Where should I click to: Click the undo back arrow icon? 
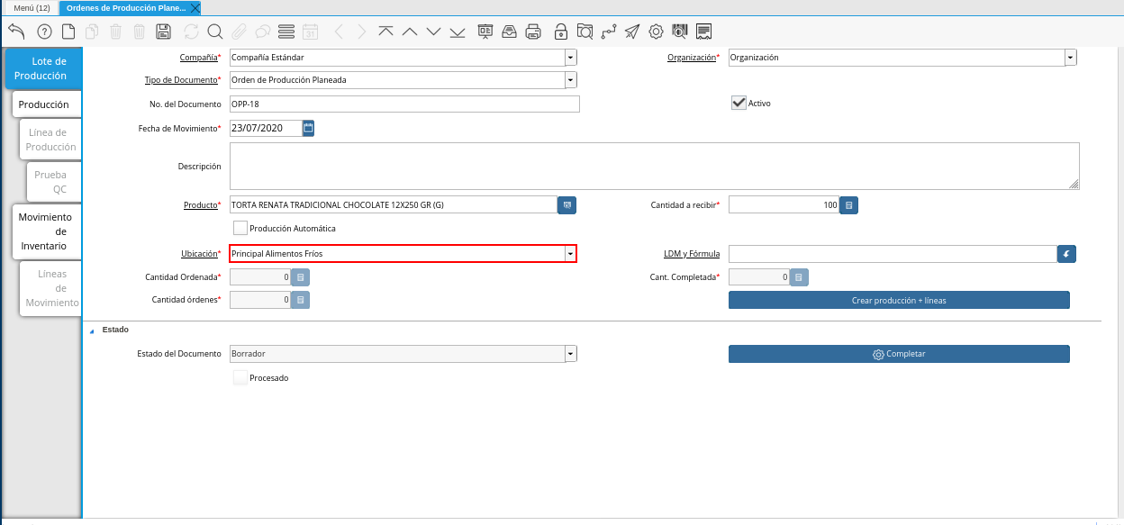pos(16,32)
